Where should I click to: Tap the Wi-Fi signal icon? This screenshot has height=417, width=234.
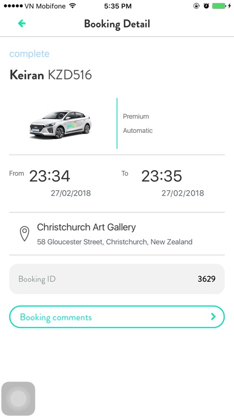click(x=73, y=6)
